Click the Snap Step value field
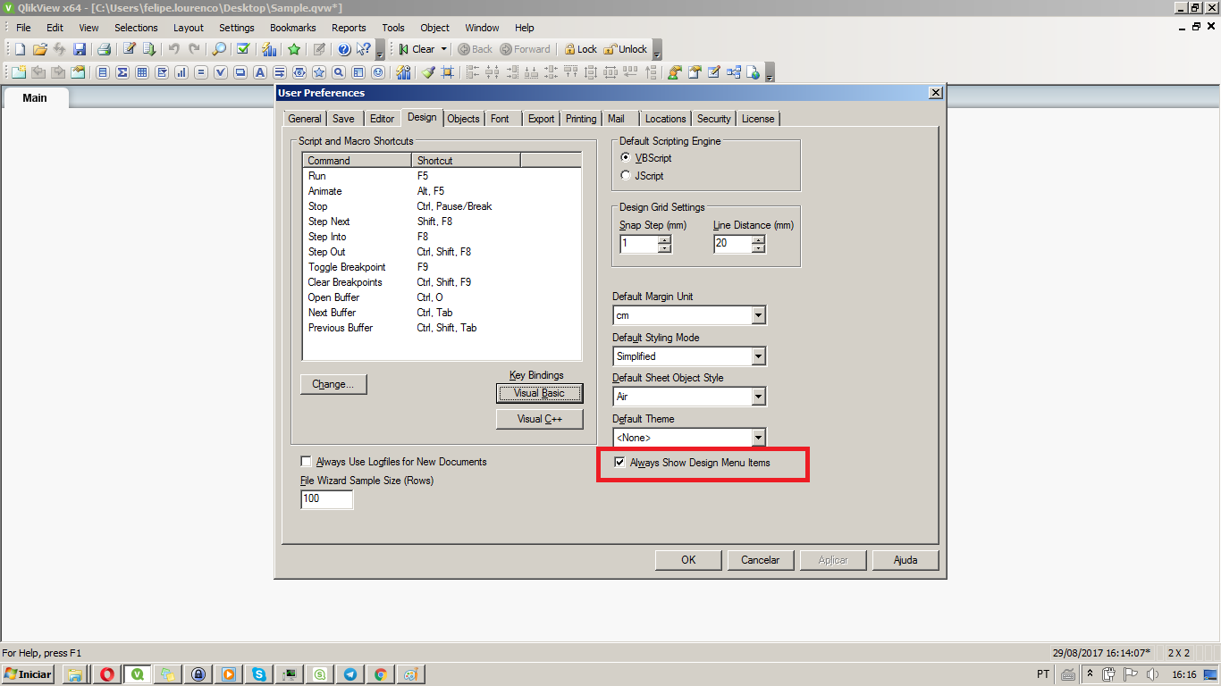This screenshot has width=1221, height=686. coord(638,244)
